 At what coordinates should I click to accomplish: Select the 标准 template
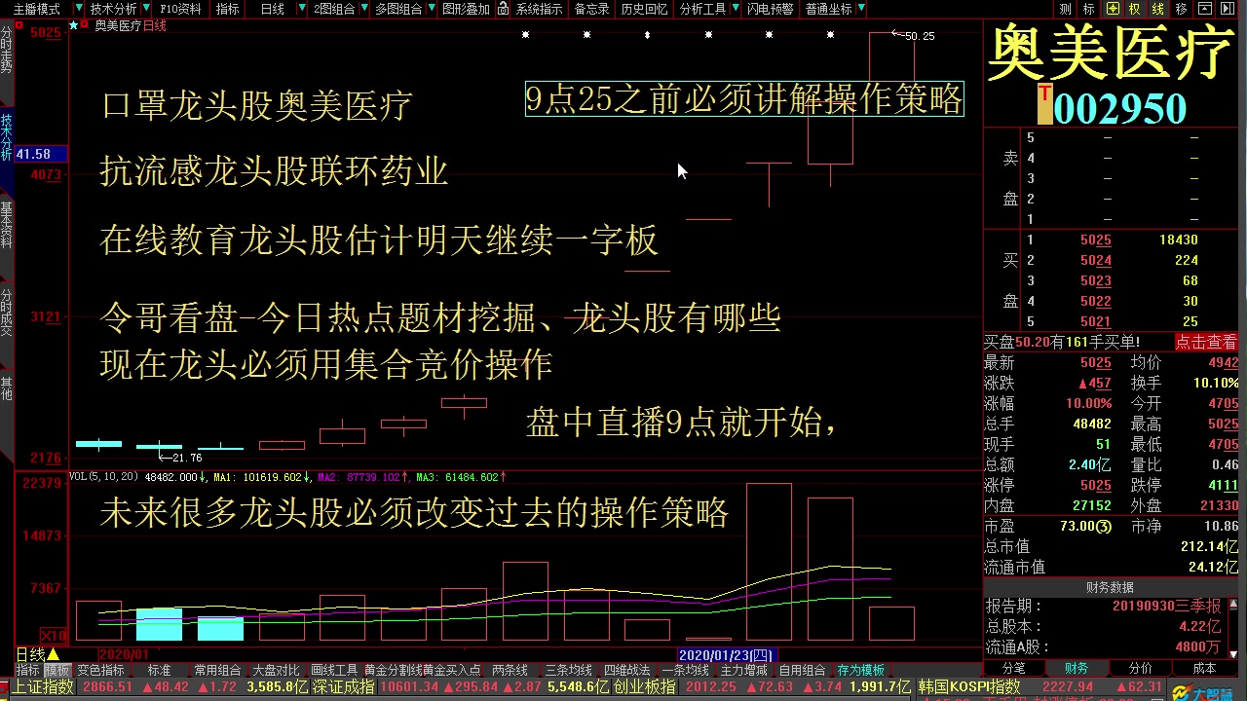point(159,670)
